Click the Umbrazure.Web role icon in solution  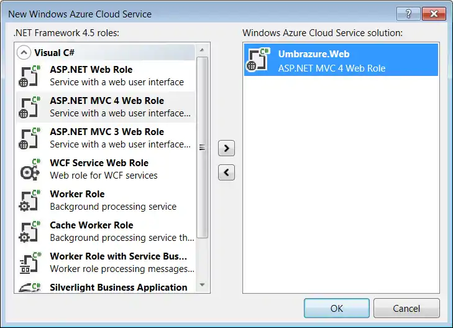tap(258, 60)
